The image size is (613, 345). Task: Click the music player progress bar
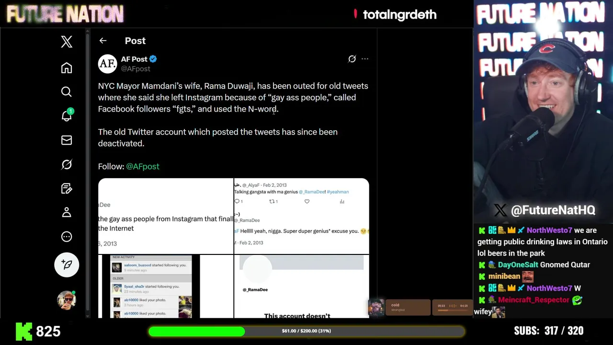pyautogui.click(x=452, y=310)
